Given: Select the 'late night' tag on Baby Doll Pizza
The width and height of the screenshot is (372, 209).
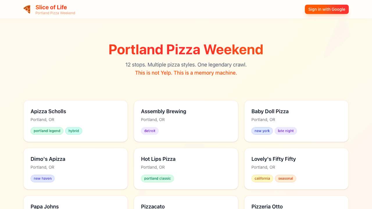Looking at the screenshot, I should pyautogui.click(x=286, y=131).
